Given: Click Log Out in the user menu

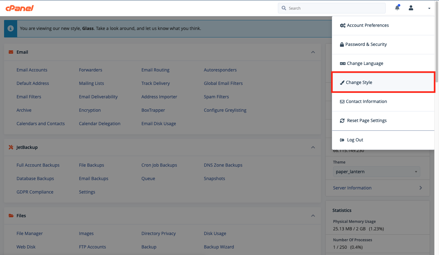Looking at the screenshot, I should [x=383, y=140].
